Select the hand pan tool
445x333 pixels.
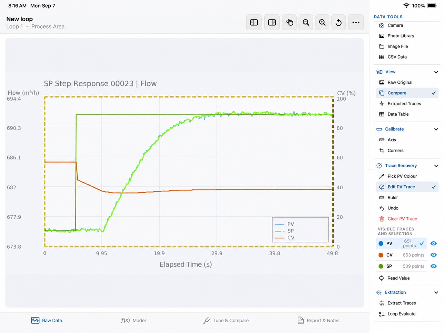(x=289, y=22)
